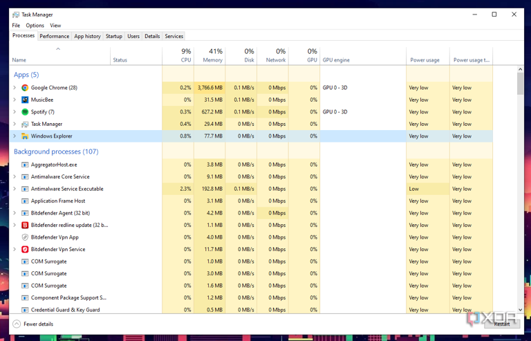This screenshot has height=341, width=531.
Task: Click the Bitdefender Agent (32 bit) icon
Action: [25, 213]
